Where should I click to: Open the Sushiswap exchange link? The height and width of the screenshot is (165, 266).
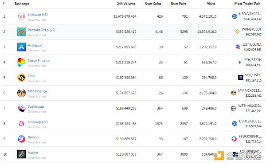(x=36, y=106)
